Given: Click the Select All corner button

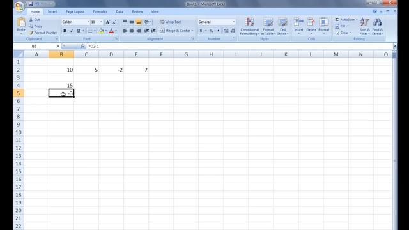Looking at the screenshot, I should point(19,54).
